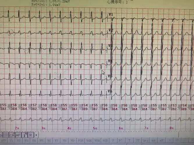Screen dimensions: 194x145
Task: Click the 157/382 heart rate beat label
Action: (34, 107)
